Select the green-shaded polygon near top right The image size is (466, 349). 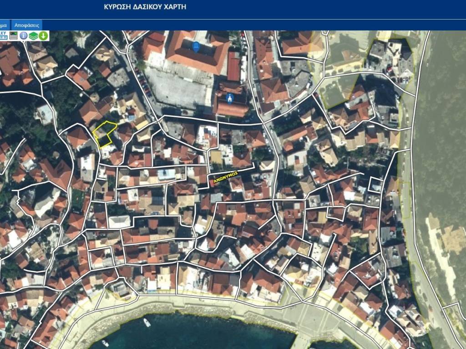[x=338, y=92]
